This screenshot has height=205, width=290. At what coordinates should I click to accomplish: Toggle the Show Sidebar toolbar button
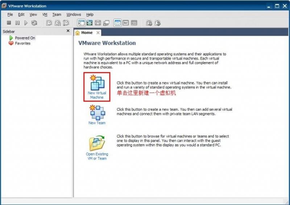[x=81, y=23]
